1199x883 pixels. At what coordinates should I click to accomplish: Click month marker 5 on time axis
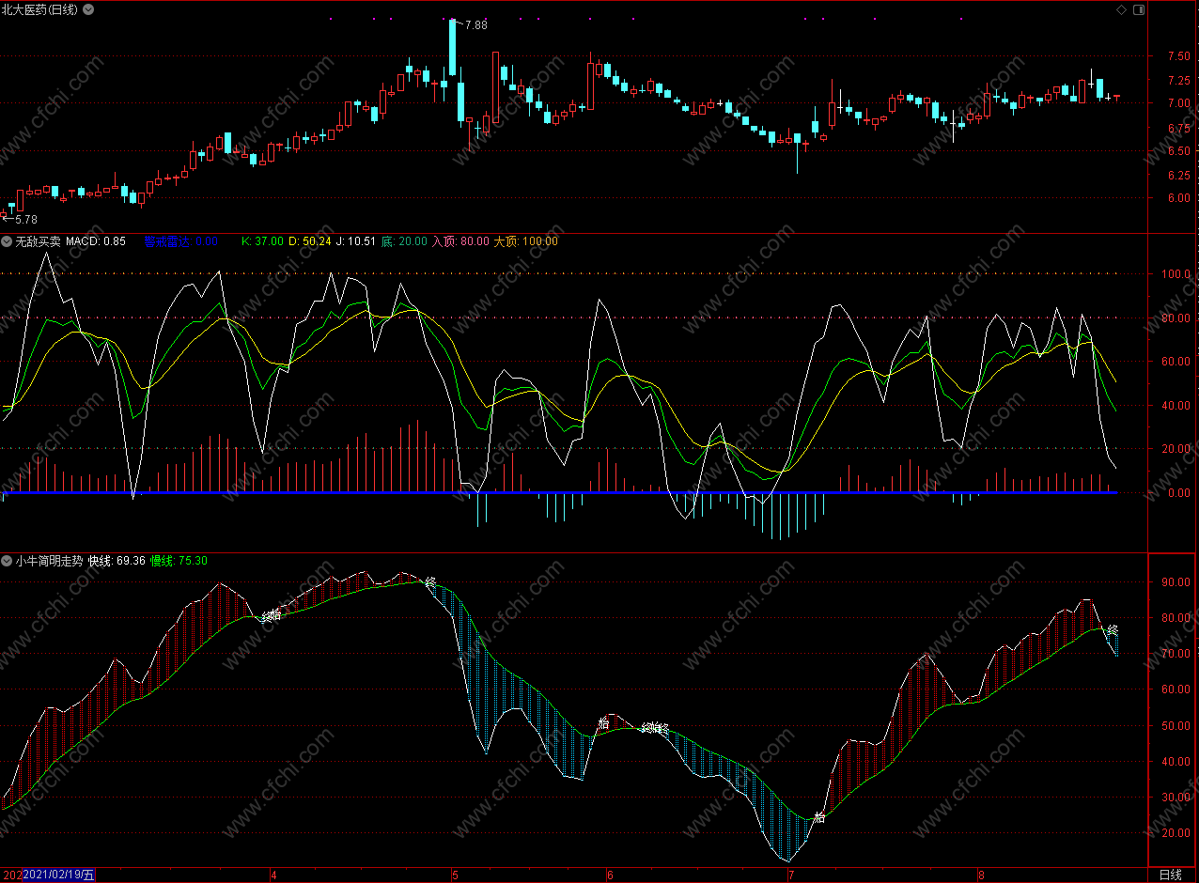click(453, 875)
